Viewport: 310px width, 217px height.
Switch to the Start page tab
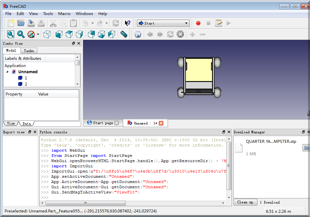(103, 123)
